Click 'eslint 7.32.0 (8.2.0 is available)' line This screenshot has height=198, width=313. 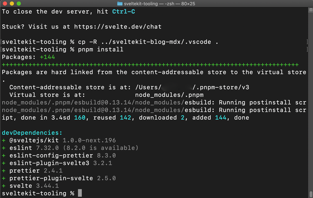point(70,147)
